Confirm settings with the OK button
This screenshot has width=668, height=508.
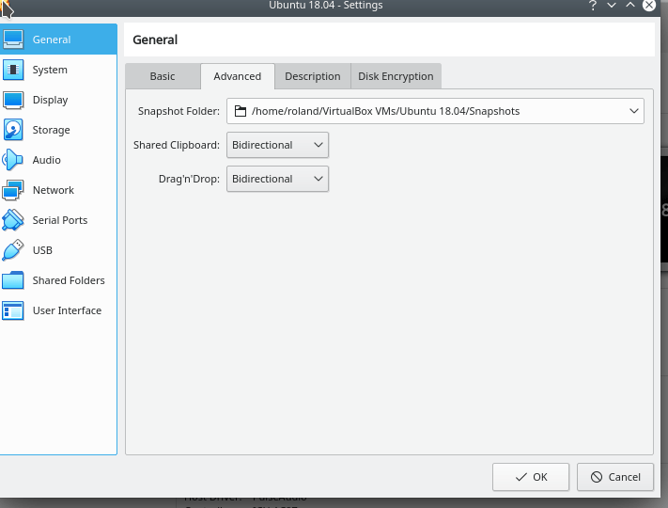point(531,477)
